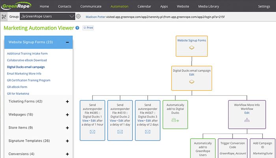Expand the Conversions section

67,154
